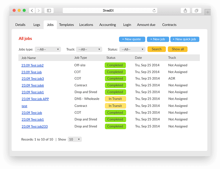Toggle the browser sidebar icon
220x169 pixels.
click(49, 11)
